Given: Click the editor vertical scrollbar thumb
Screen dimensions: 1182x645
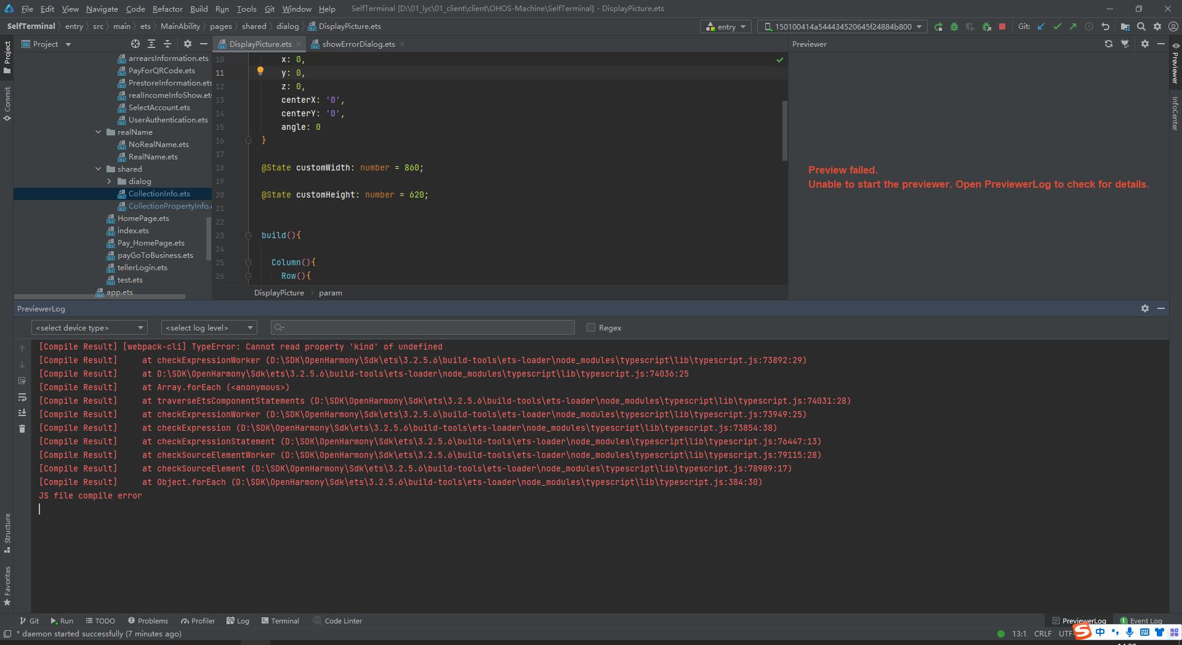Looking at the screenshot, I should coord(784,130).
